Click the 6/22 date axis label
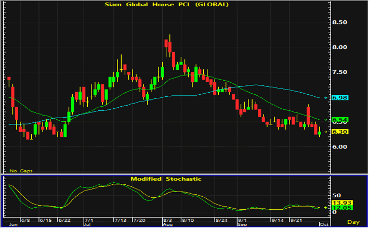Viewport: 369px width, 228px height. pos(64,220)
